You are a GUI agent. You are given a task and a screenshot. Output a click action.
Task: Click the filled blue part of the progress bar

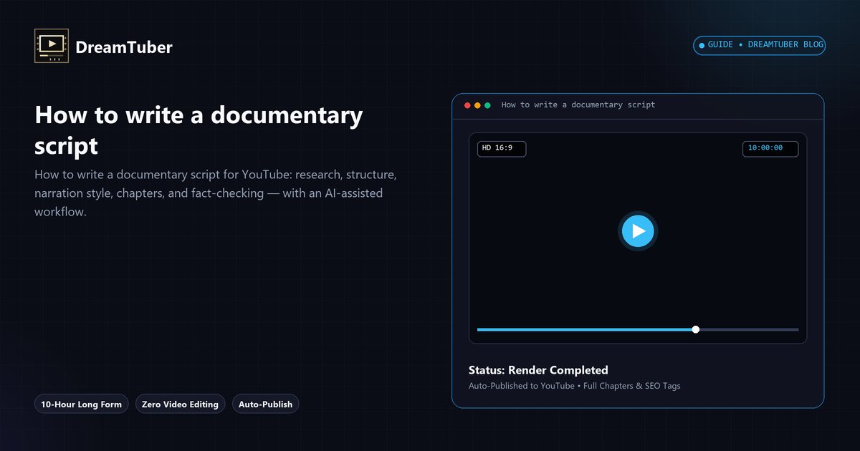[x=586, y=329]
